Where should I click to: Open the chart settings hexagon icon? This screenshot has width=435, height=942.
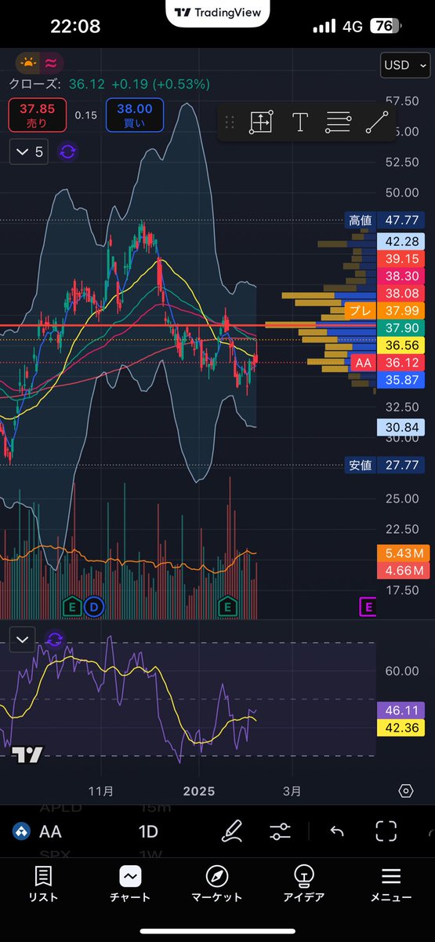tap(406, 790)
